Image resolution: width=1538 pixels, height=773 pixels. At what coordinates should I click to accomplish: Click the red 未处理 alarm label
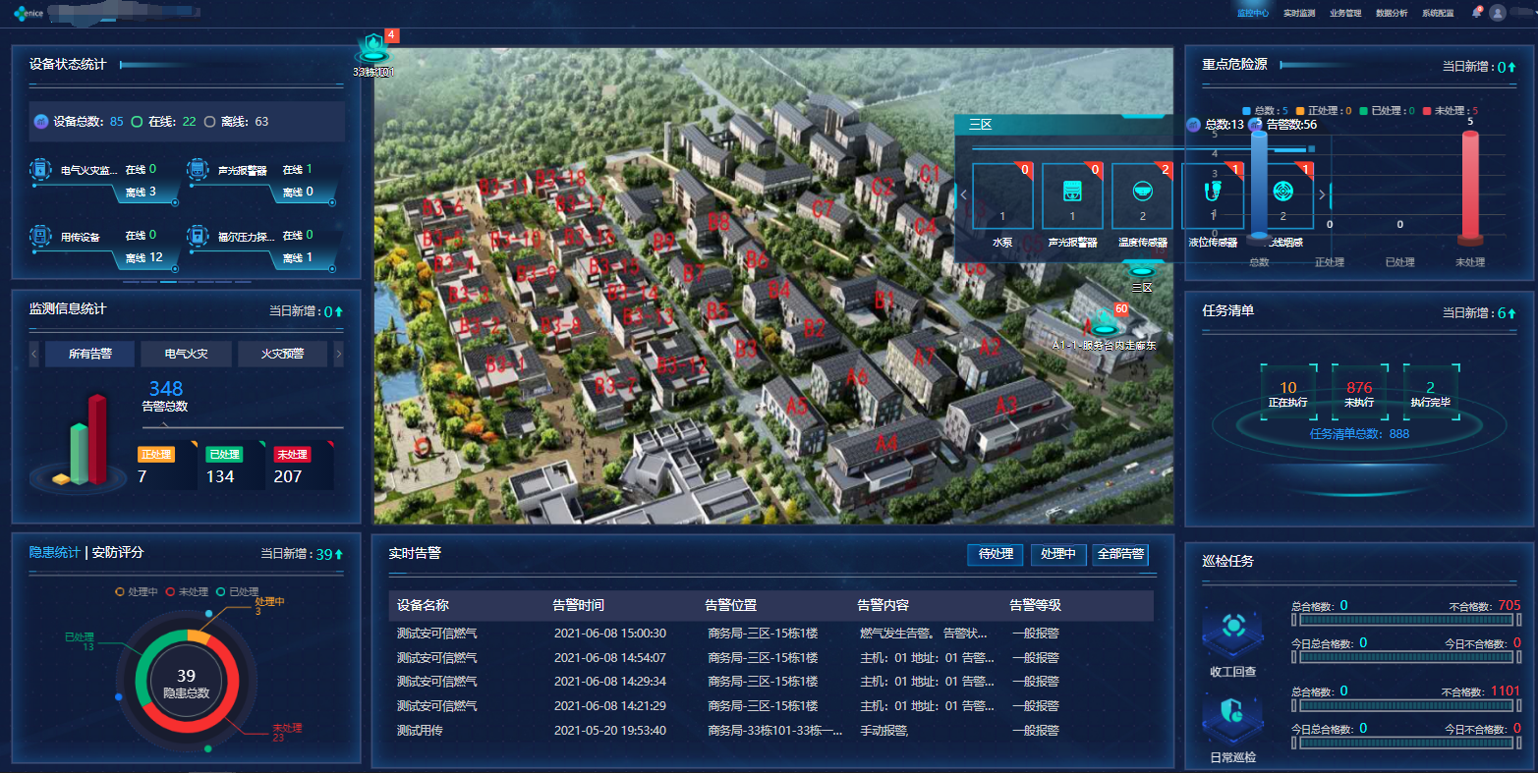coord(292,455)
